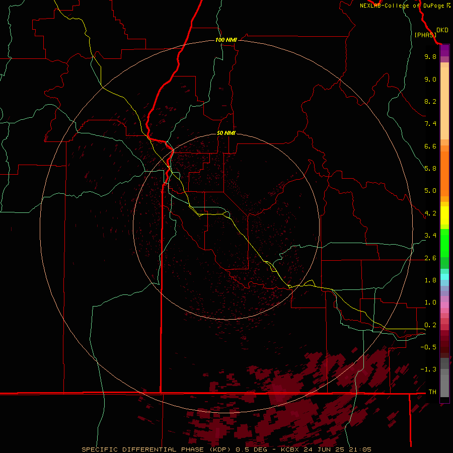Viewport: 453px width, 453px height.
Task: Click the 5.8 value on color scale
Action: 430,169
